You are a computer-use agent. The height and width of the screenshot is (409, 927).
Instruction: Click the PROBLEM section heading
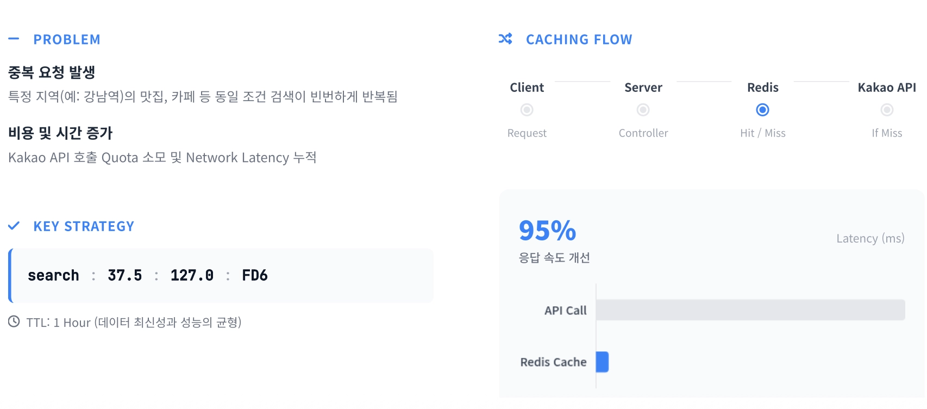[x=67, y=40]
